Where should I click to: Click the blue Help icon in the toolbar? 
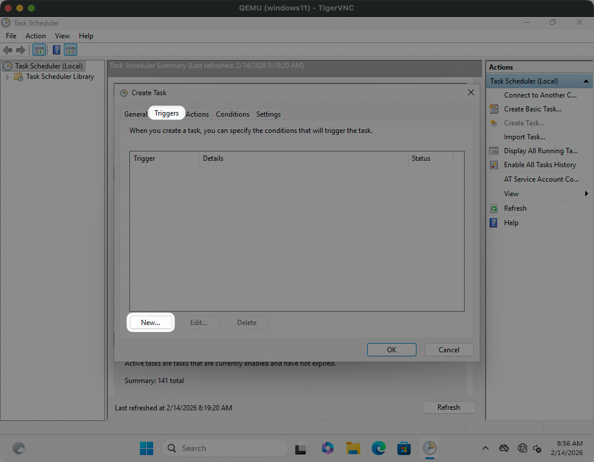(57, 50)
